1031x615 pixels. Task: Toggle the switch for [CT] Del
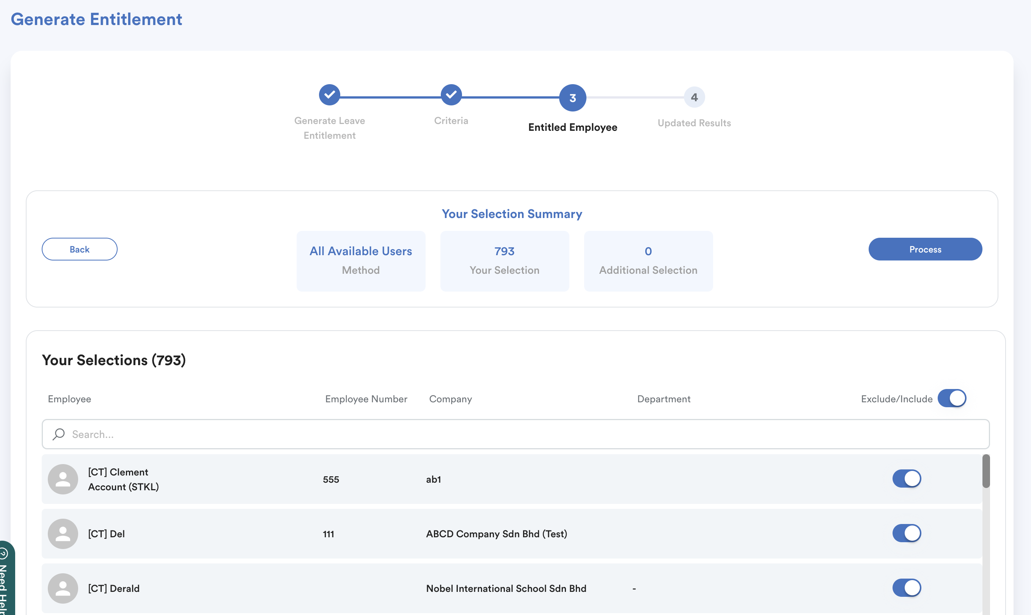pos(906,533)
